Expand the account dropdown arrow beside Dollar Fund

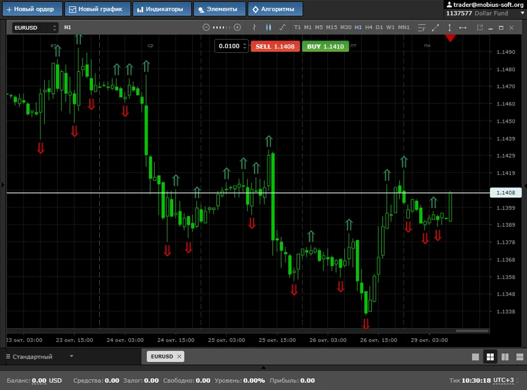tap(522, 13)
